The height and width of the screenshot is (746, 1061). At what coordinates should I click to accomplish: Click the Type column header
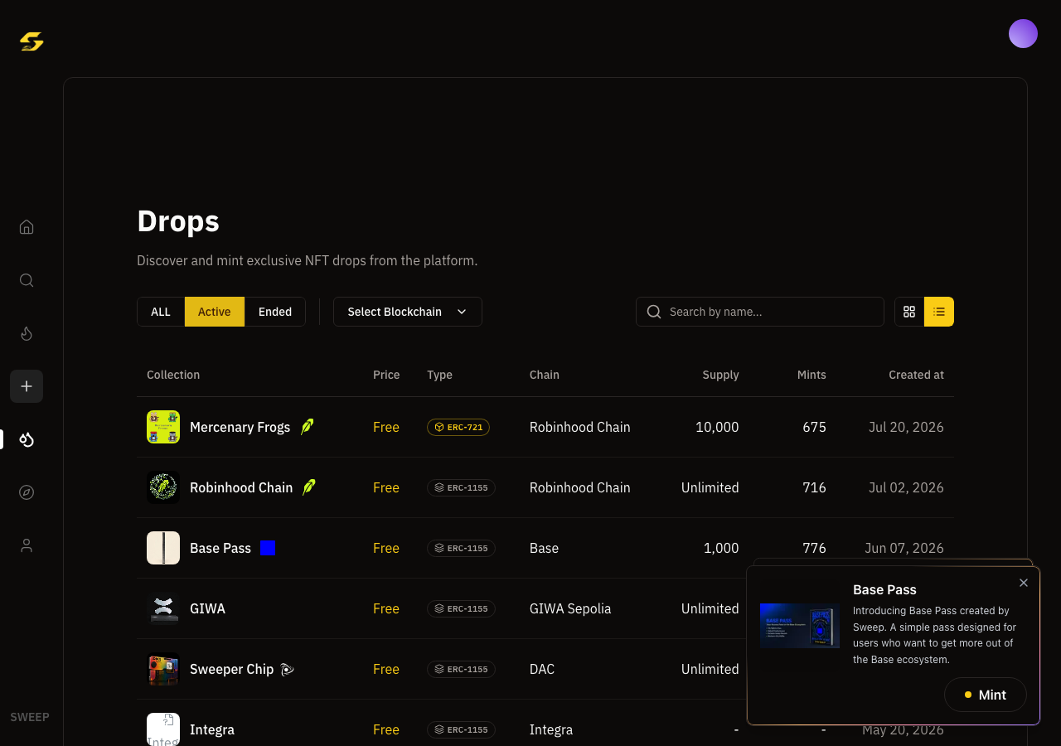coord(440,375)
